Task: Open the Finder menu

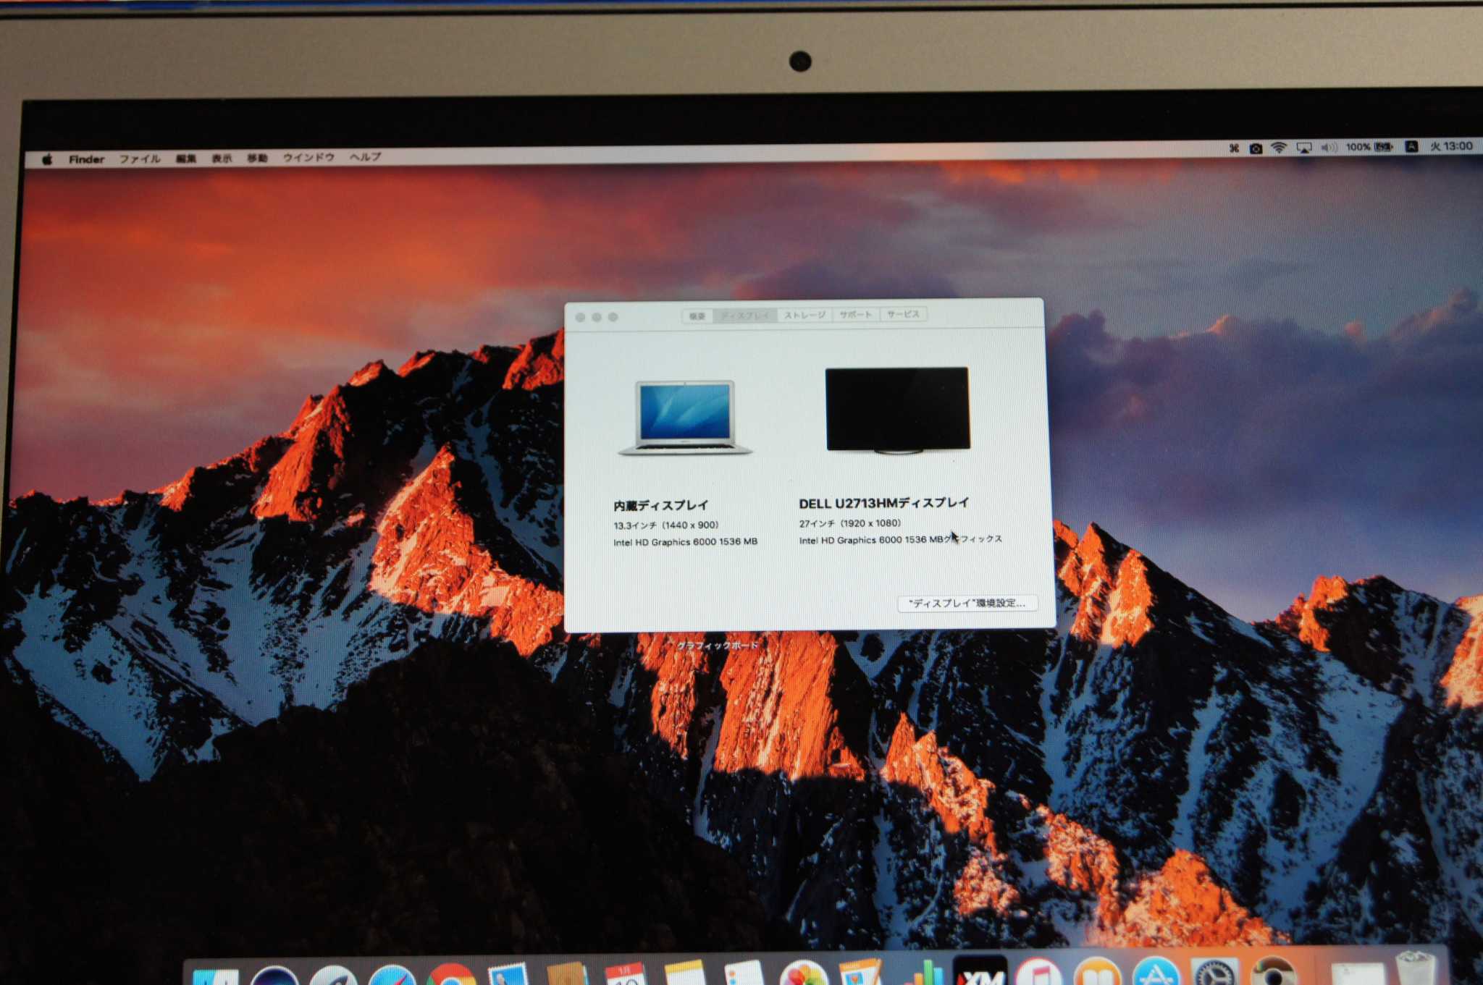Action: tap(87, 159)
